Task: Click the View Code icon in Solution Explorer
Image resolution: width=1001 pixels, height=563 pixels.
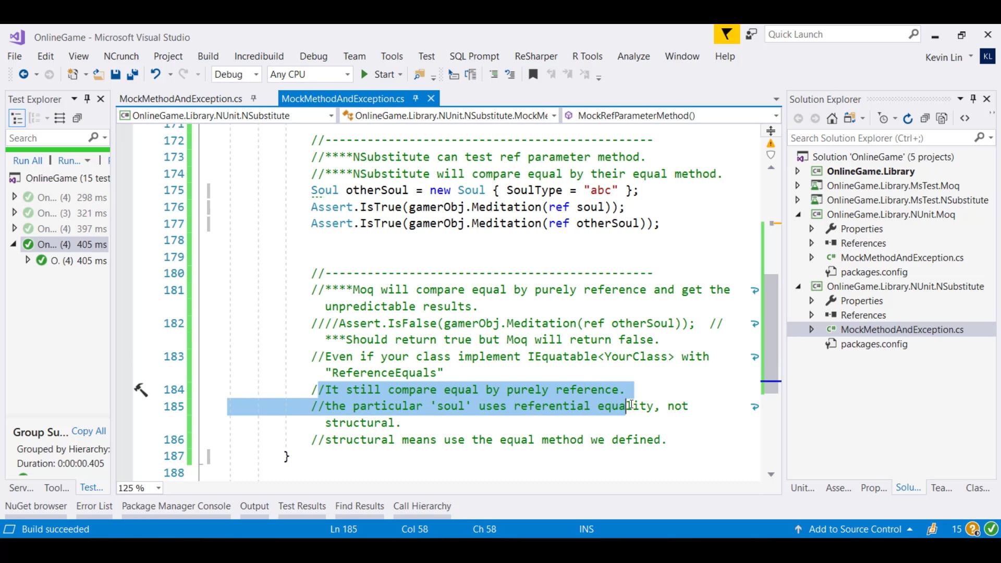Action: pos(965,119)
